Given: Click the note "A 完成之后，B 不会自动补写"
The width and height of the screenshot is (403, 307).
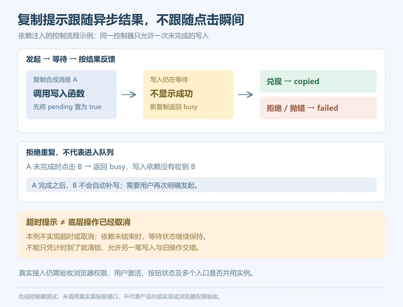Looking at the screenshot, I should [x=201, y=185].
